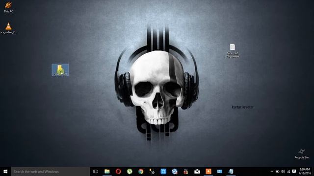The image size is (314, 176).
Task: Open battery status in system tray
Action: tap(277, 172)
